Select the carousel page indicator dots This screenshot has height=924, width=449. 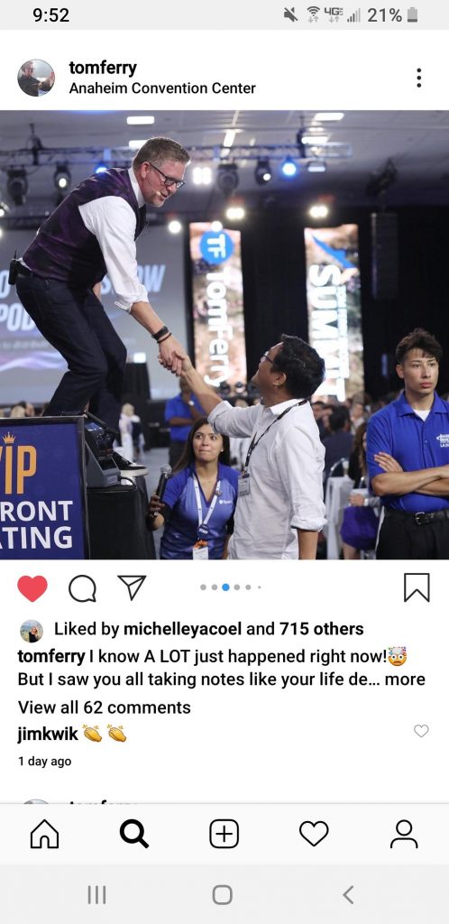point(231,587)
